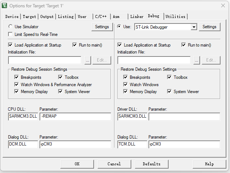Open Help for this dialog

209,164
